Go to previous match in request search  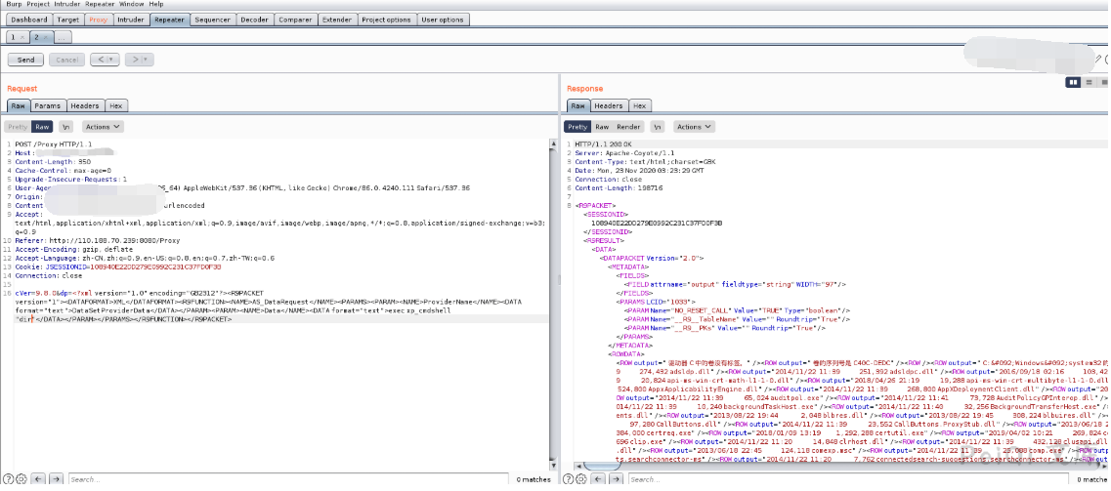(39, 479)
